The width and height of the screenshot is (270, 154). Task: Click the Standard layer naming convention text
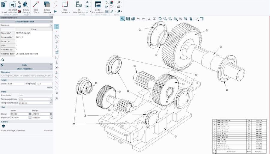(x=48, y=130)
